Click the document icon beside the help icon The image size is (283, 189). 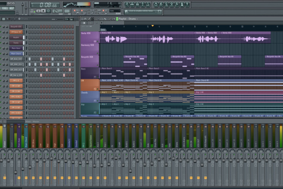[182, 4]
